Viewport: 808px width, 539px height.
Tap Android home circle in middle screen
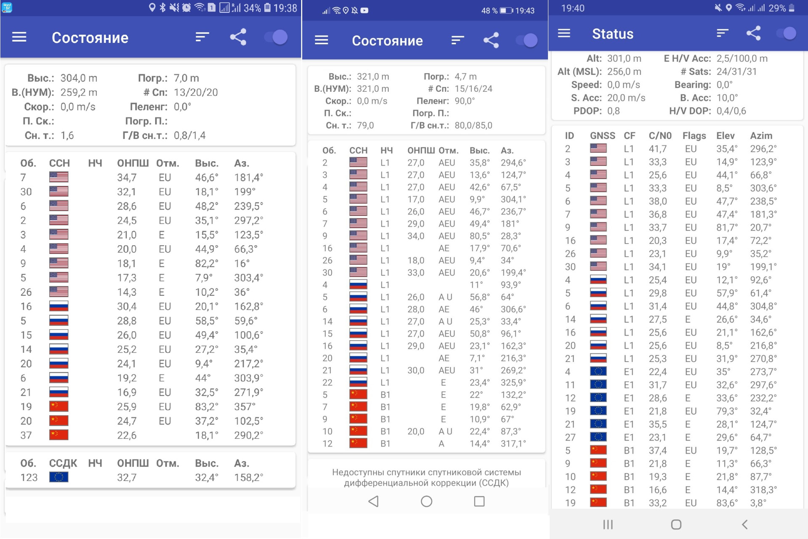click(426, 501)
